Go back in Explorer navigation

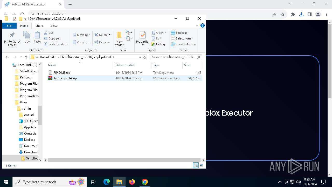point(7,57)
